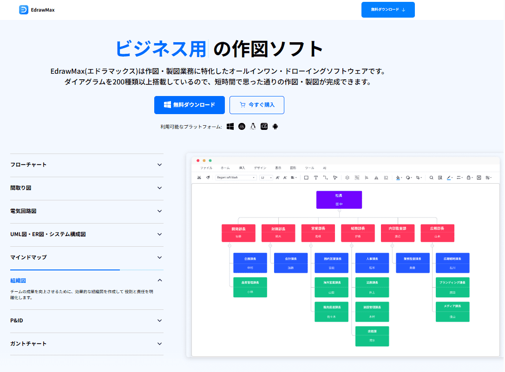Open the font size 12 dropdown
The height and width of the screenshot is (372, 505).
(x=266, y=178)
